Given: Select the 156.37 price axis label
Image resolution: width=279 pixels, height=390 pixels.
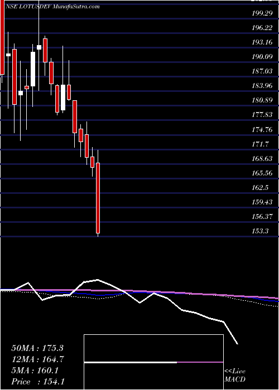Looking at the screenshot, I should pos(262,217).
